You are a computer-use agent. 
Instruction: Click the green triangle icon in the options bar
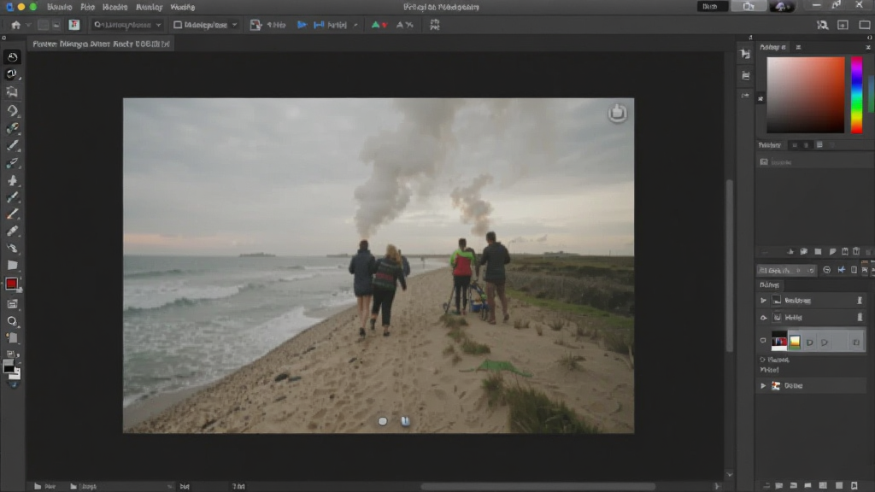click(376, 25)
